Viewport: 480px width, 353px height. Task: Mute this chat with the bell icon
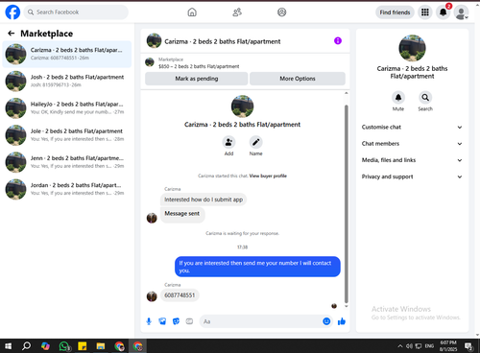point(398,98)
